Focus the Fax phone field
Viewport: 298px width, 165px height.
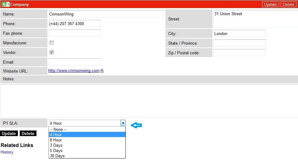point(74,33)
